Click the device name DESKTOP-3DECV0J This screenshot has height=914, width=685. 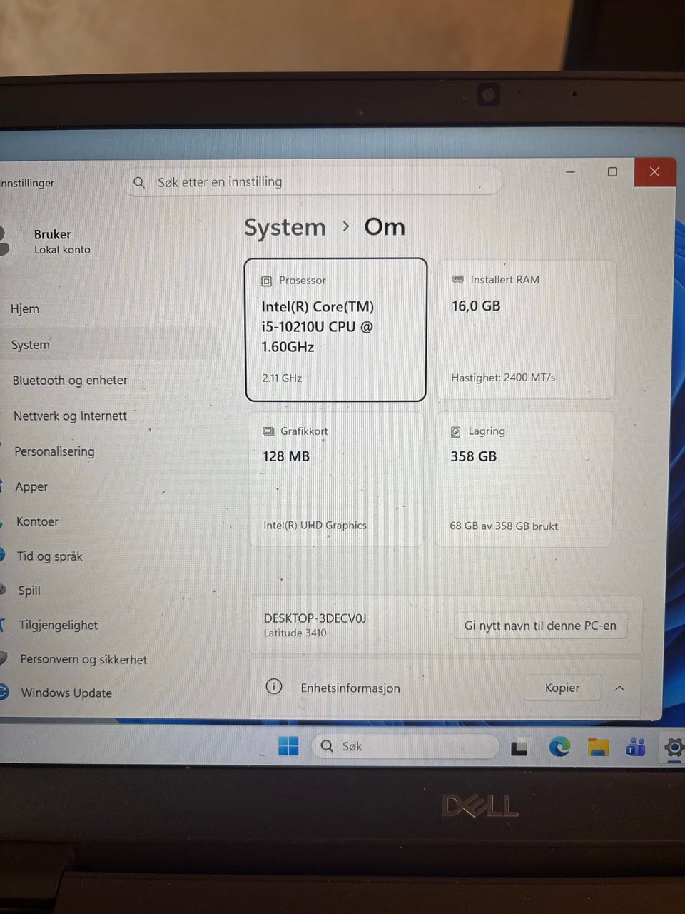pos(315,618)
